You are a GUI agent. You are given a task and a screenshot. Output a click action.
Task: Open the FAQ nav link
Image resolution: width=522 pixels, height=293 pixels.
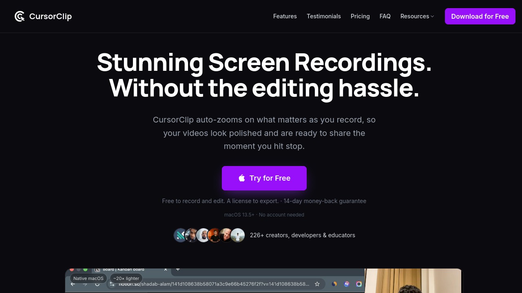pyautogui.click(x=385, y=16)
